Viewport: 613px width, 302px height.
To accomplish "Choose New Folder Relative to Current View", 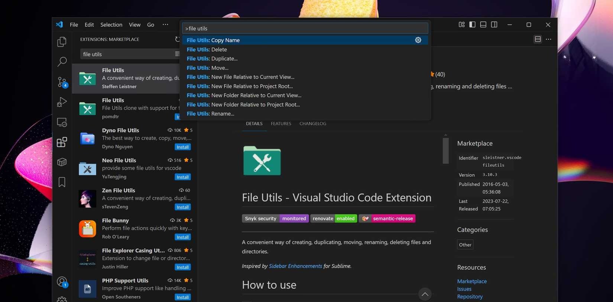I will pos(305,95).
